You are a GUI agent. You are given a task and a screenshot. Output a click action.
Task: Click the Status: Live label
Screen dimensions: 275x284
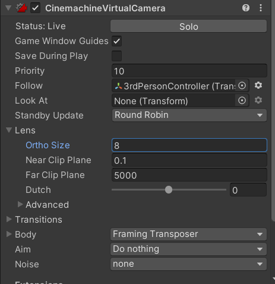pyautogui.click(x=40, y=26)
